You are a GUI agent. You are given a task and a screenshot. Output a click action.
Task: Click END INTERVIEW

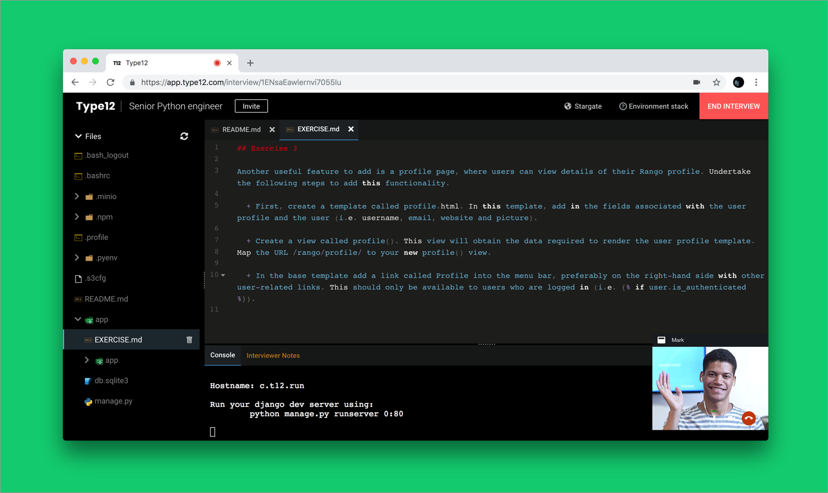coord(733,106)
